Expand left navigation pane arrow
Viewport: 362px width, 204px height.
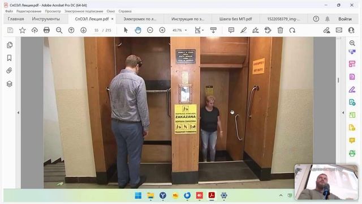pyautogui.click(x=18, y=113)
